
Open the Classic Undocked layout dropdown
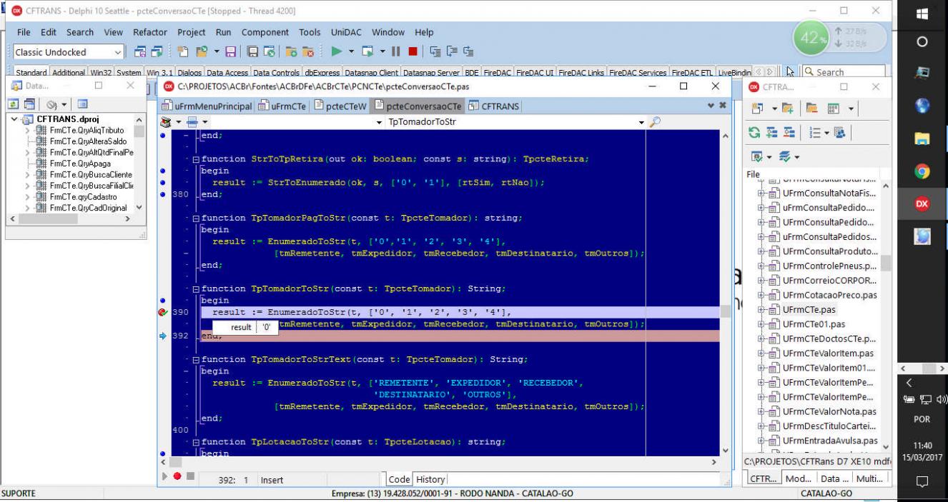pos(118,52)
